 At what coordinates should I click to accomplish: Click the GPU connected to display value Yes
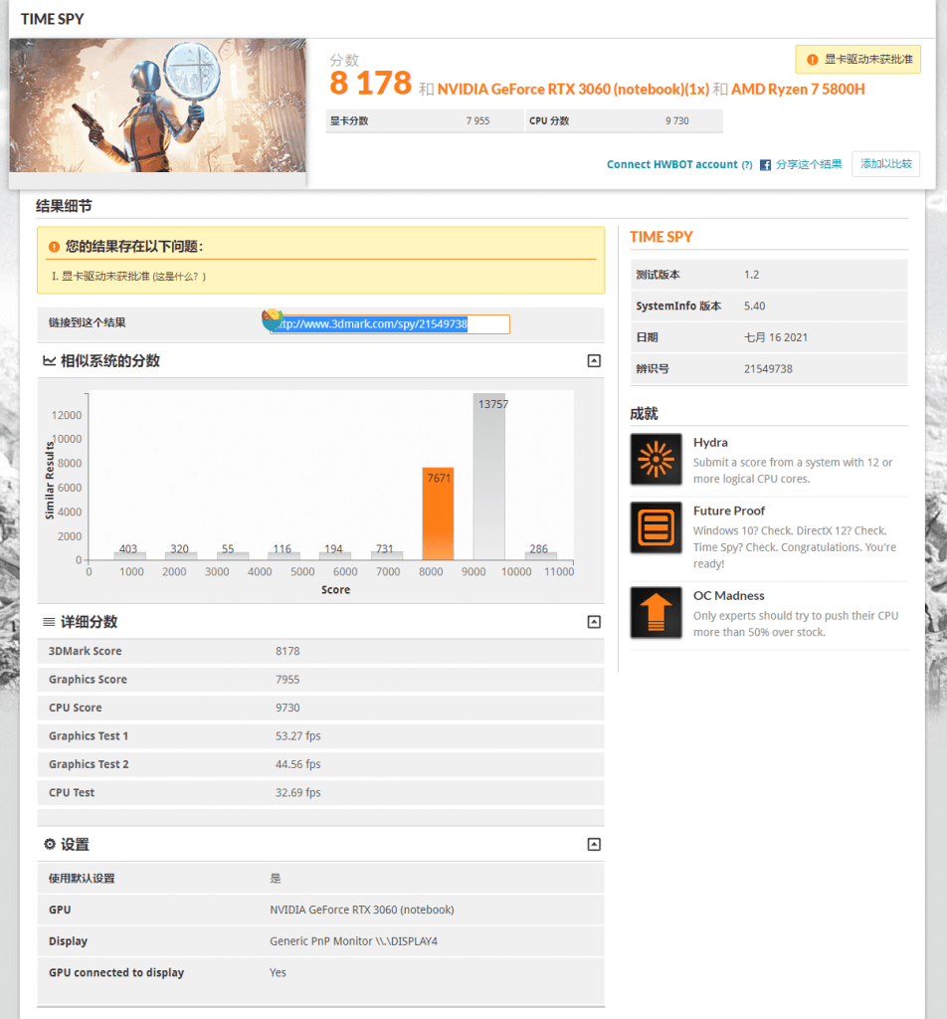pos(278,972)
